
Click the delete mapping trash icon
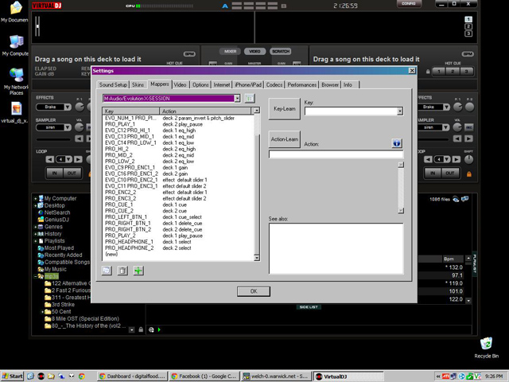pyautogui.click(x=122, y=271)
